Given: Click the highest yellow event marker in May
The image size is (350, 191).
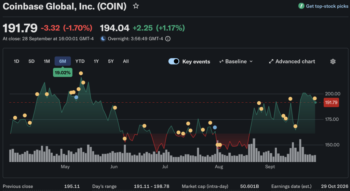Looking at the screenshot, I should pyautogui.click(x=81, y=73).
